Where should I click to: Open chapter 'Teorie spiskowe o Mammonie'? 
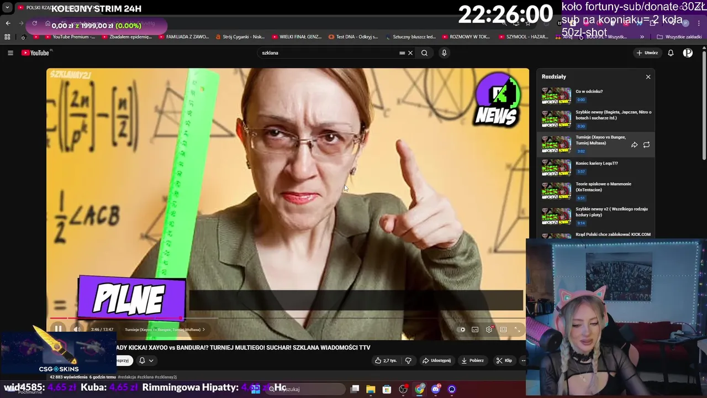tap(596, 191)
